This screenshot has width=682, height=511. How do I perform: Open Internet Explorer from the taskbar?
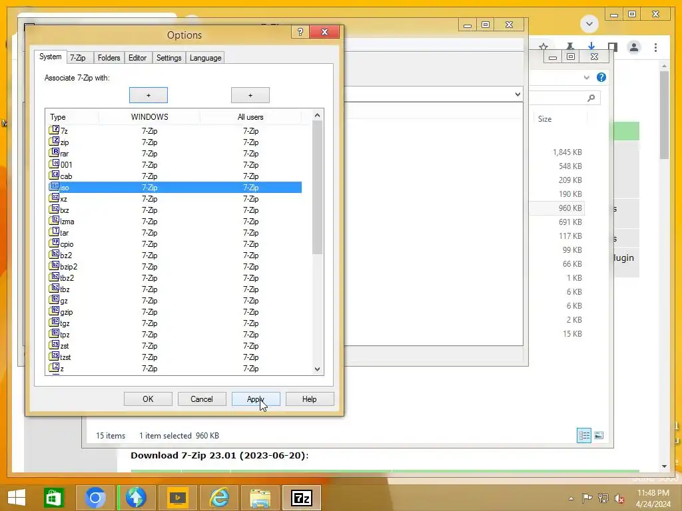coord(219,498)
